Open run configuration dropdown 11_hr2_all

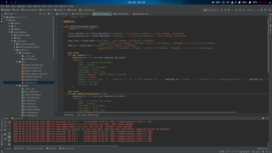click(x=211, y=10)
